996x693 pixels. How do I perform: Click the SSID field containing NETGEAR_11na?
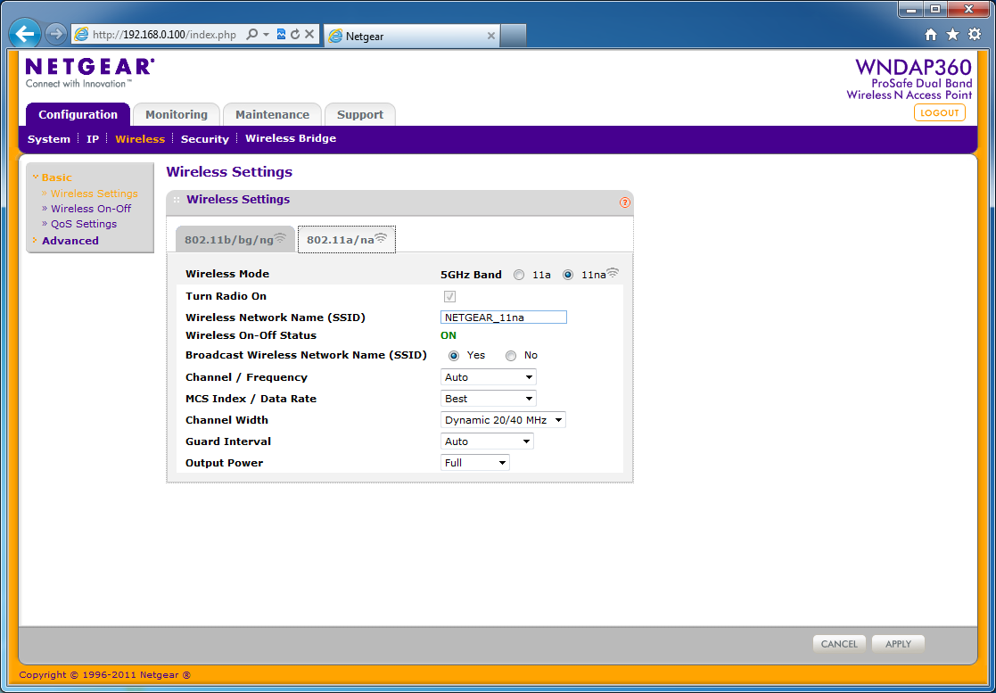tap(504, 318)
